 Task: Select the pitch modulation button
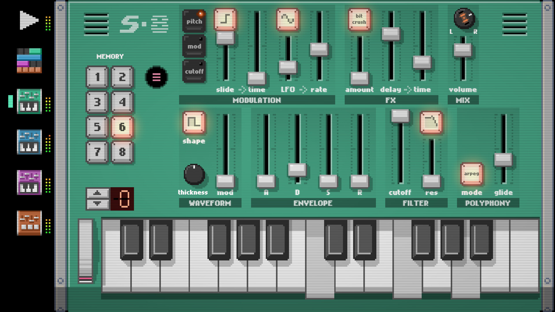tap(193, 22)
